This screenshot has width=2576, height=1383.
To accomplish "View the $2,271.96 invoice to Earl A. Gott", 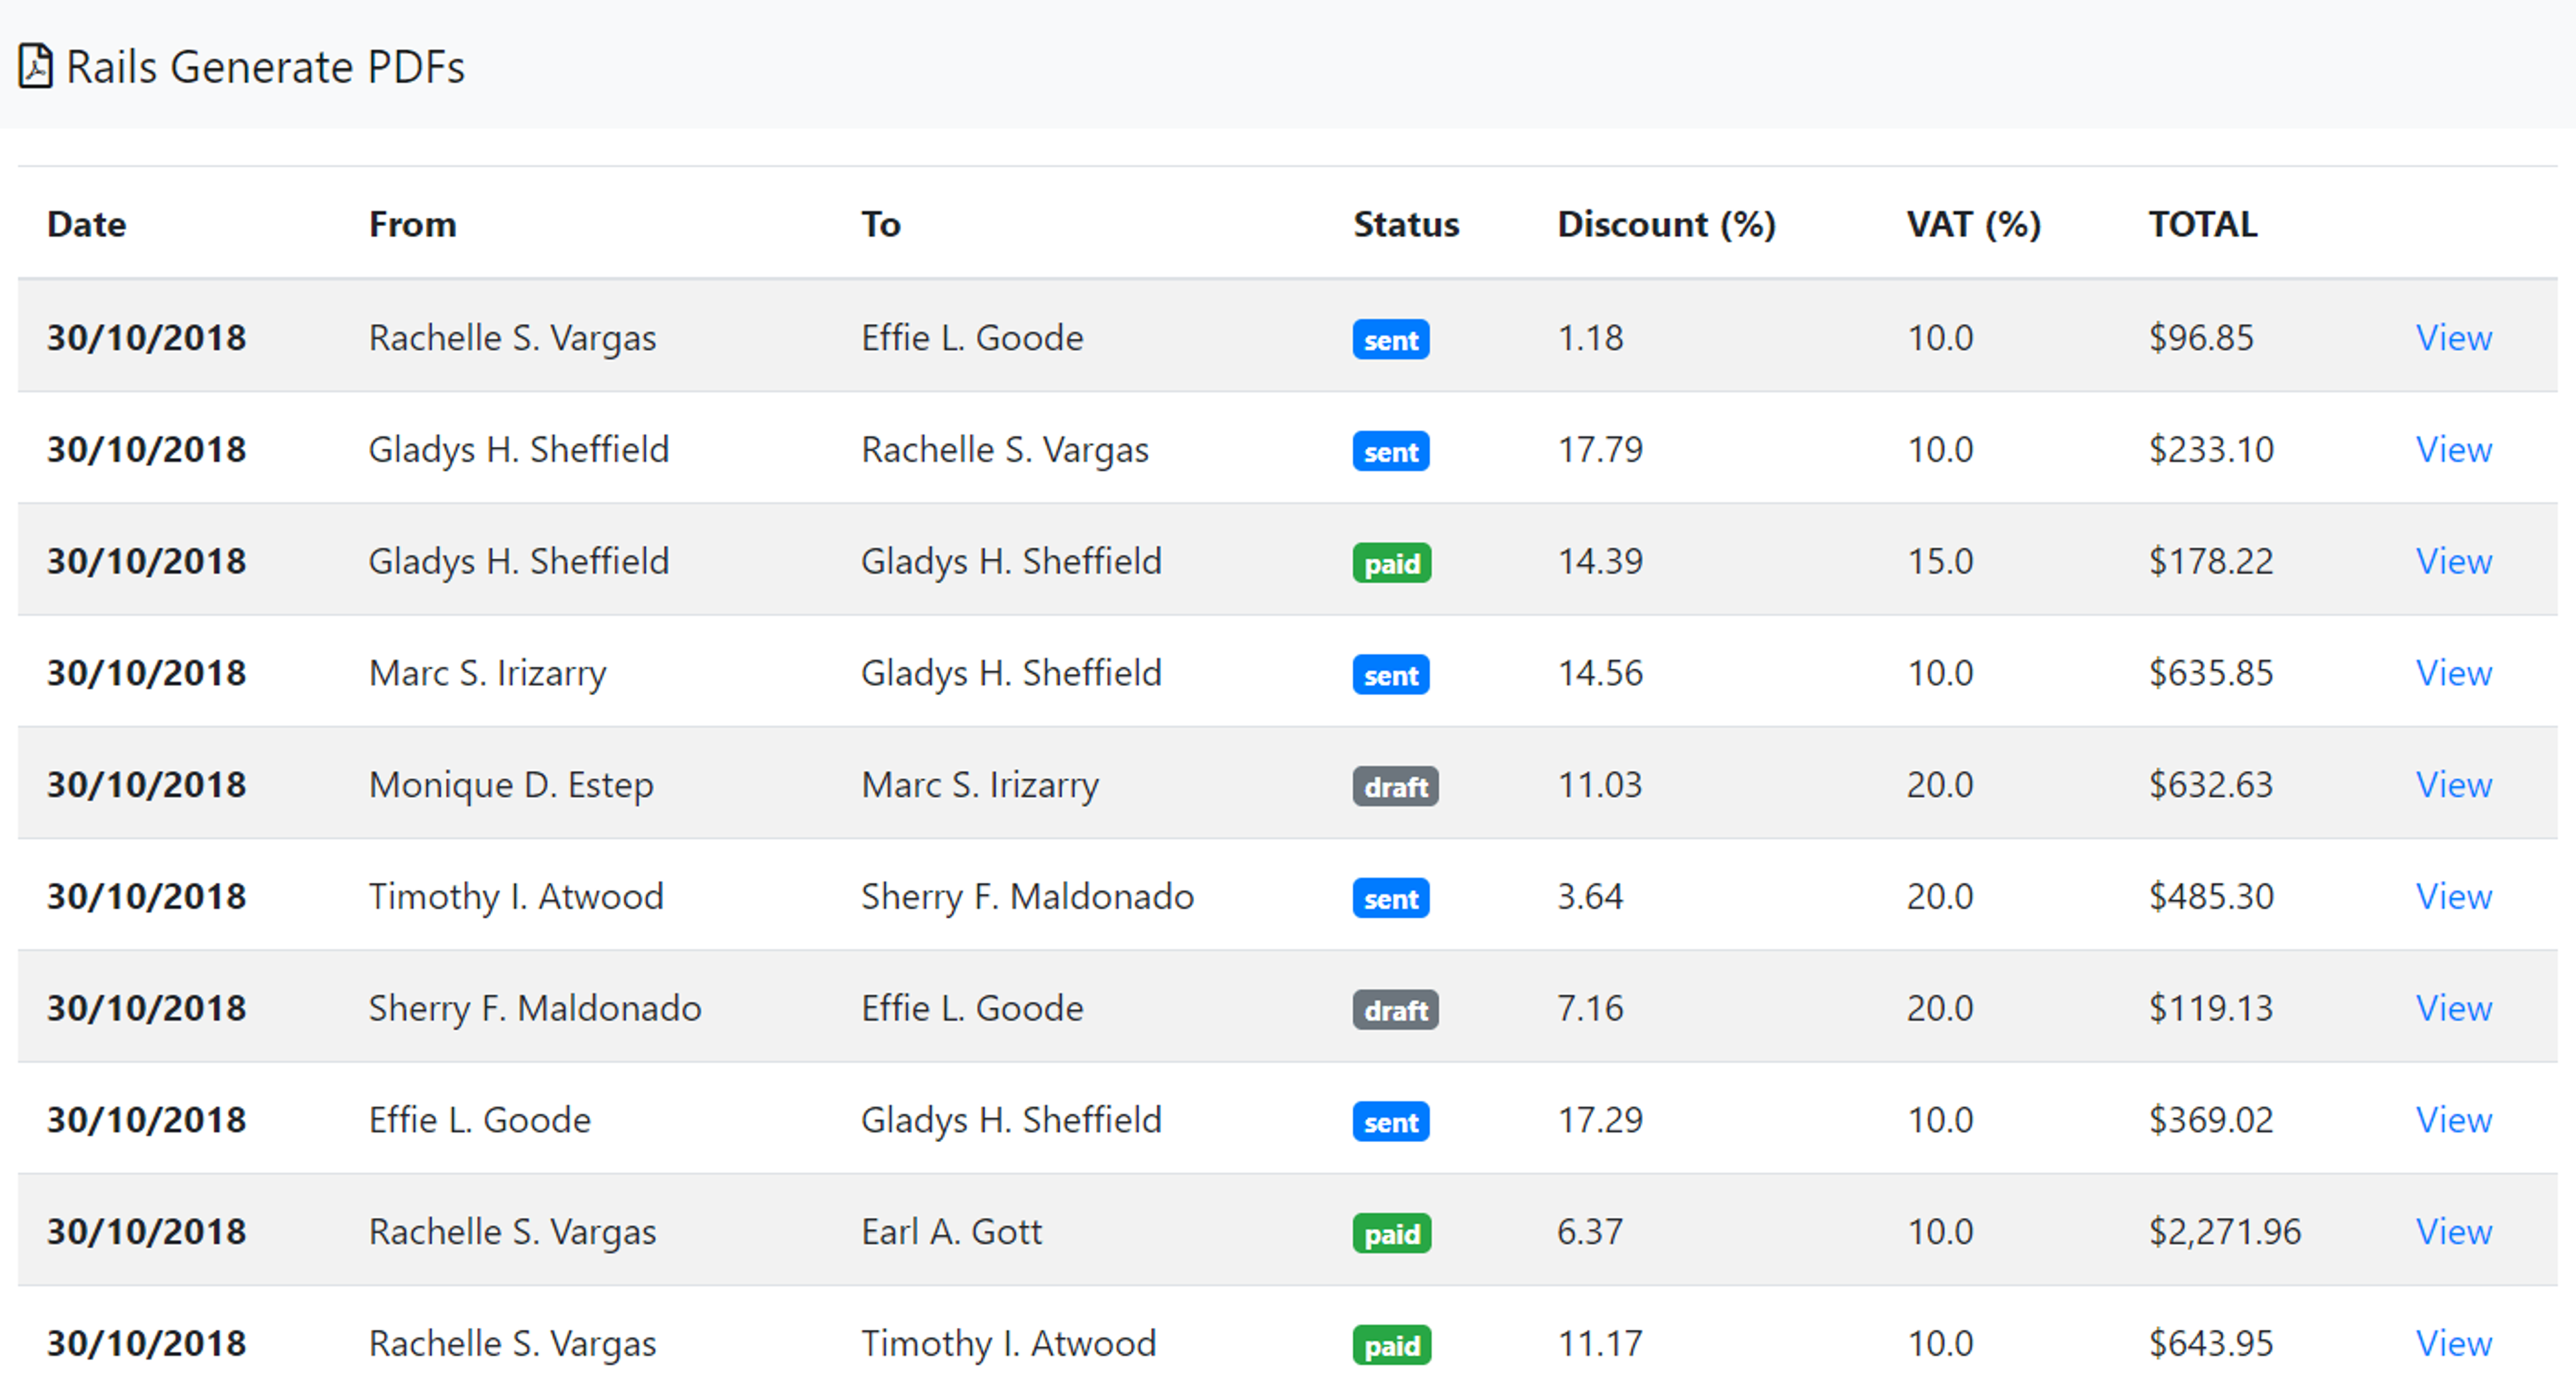I will click(2453, 1232).
